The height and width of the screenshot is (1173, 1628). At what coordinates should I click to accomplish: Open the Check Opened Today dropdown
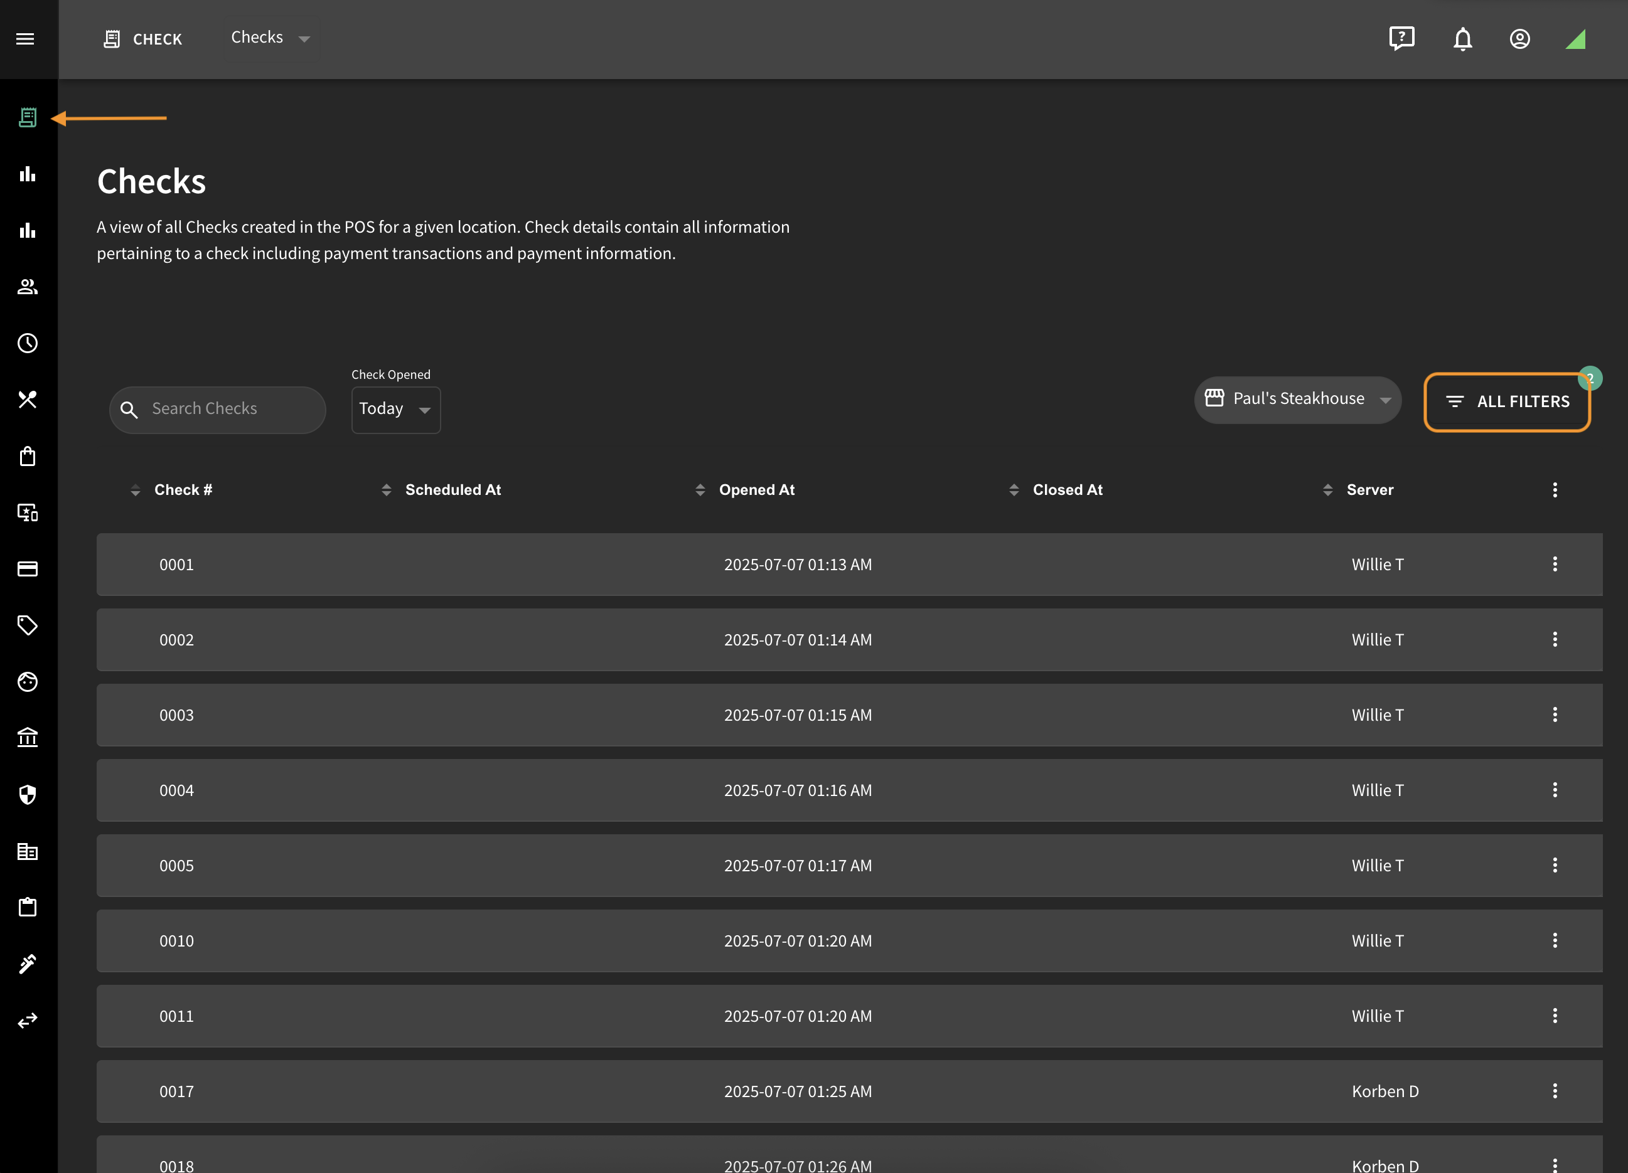pyautogui.click(x=395, y=410)
